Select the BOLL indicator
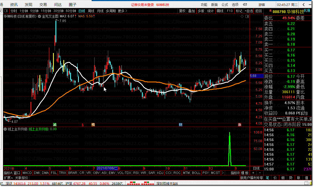Screen dimensions: 314x187 196,173
